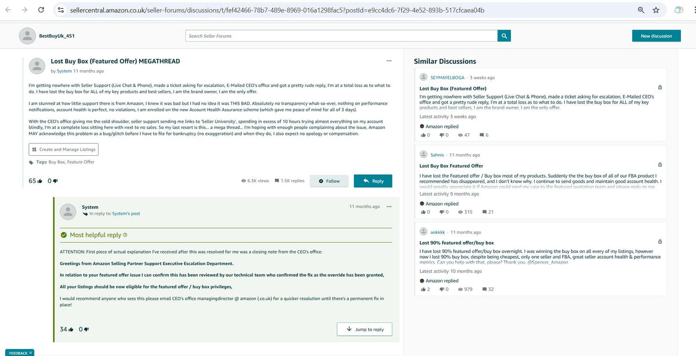The width and height of the screenshot is (696, 356).
Task: Open the browser zoom magnifier icon
Action: point(640,10)
